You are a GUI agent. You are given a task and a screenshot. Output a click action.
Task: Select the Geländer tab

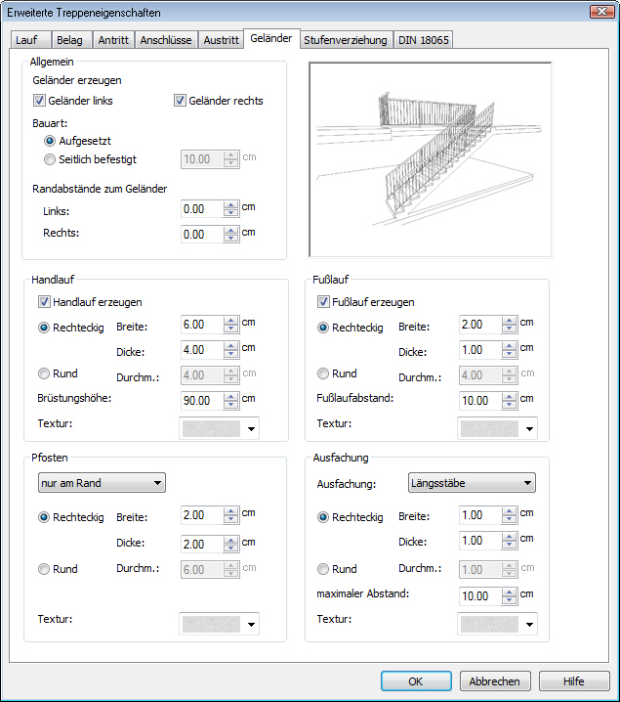[x=271, y=38]
